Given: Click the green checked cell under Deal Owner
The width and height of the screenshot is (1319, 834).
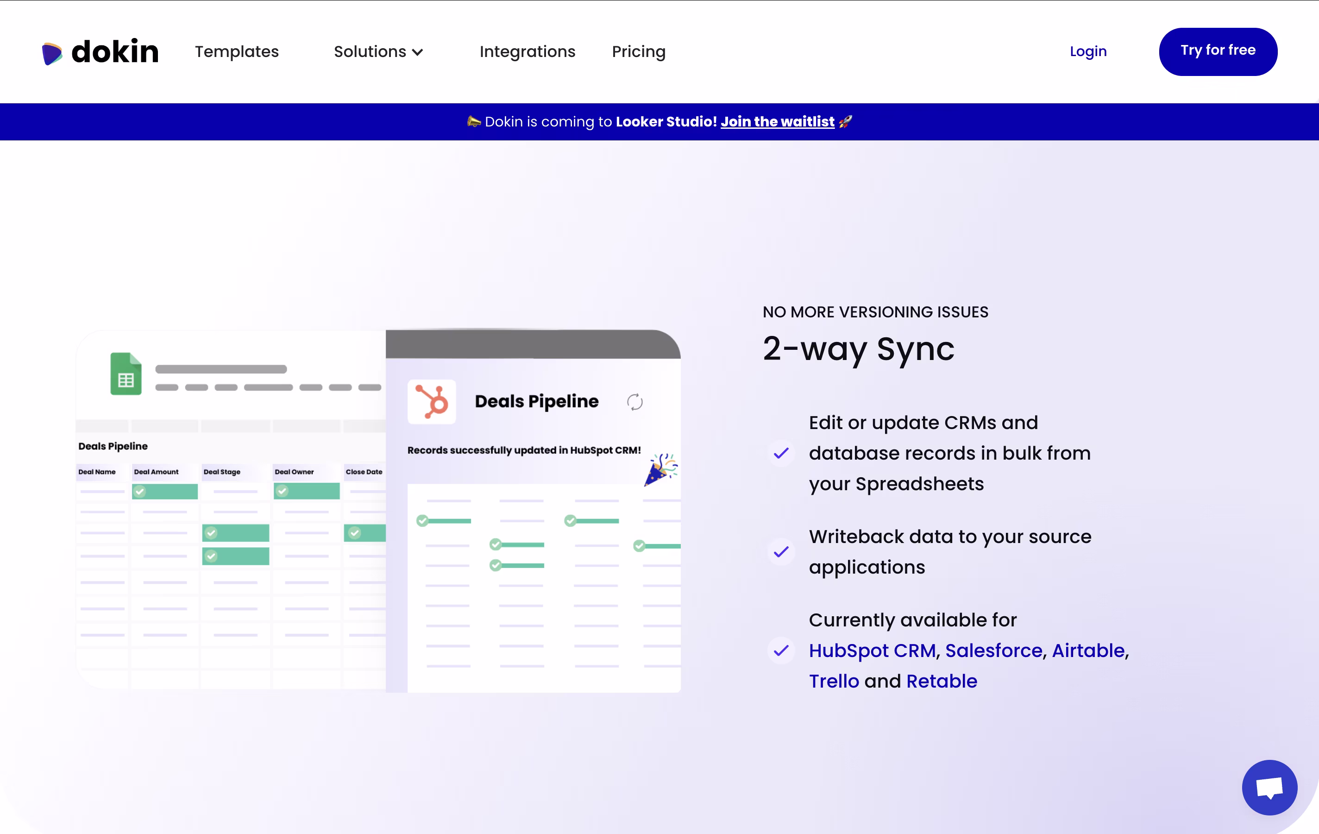Looking at the screenshot, I should click(307, 491).
